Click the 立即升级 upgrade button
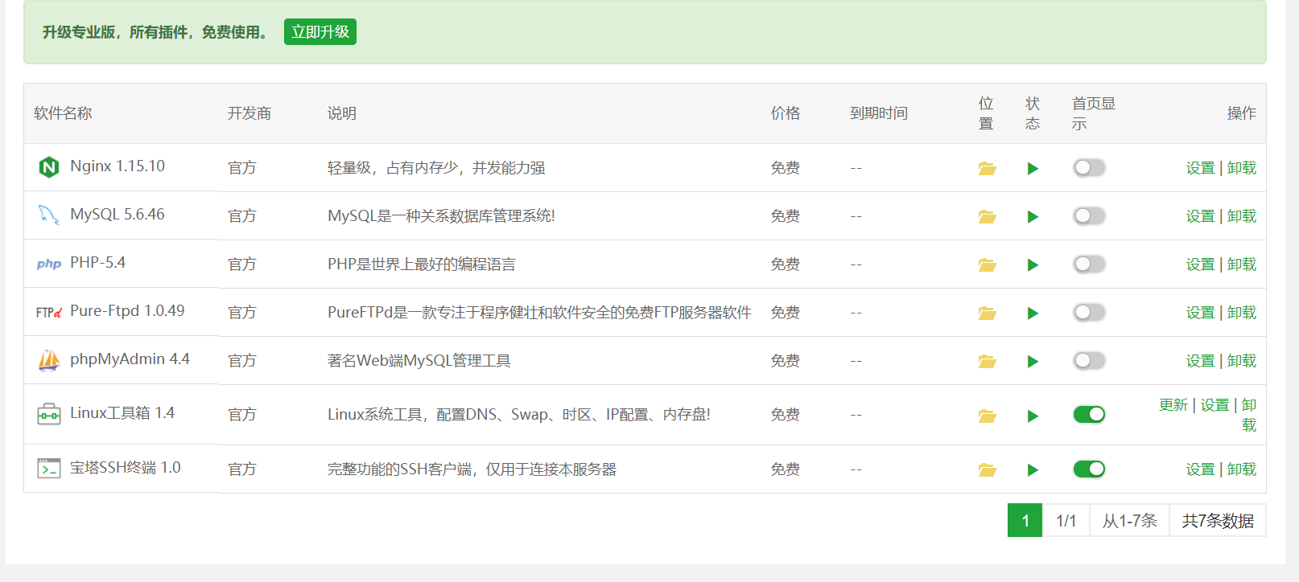The width and height of the screenshot is (1299, 582). click(x=320, y=32)
